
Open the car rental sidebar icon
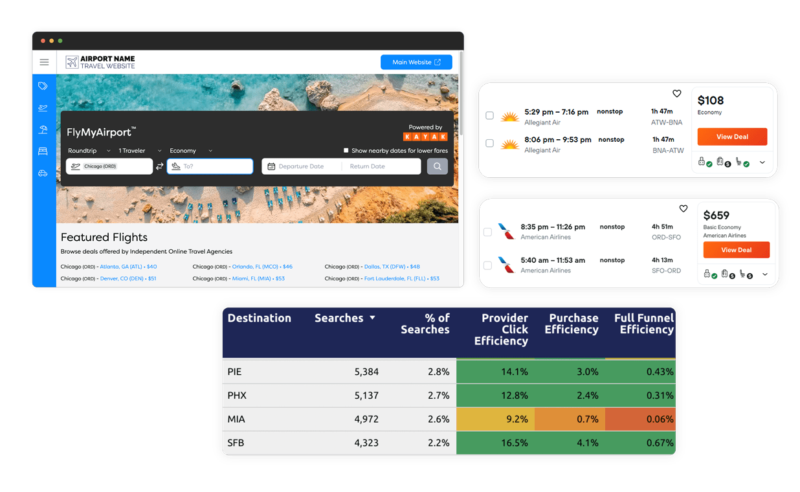click(x=43, y=173)
